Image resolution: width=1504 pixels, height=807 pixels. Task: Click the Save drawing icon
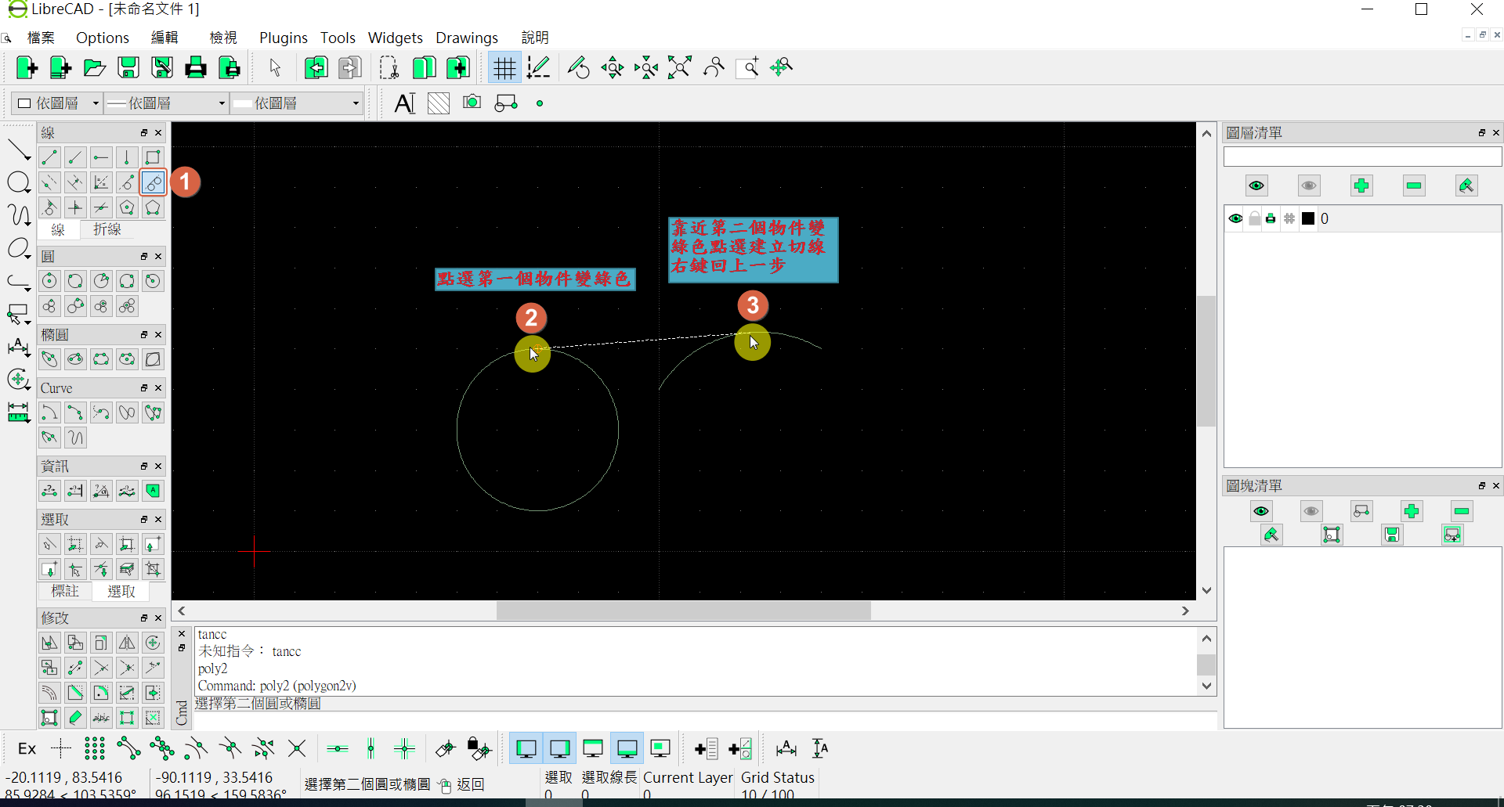pyautogui.click(x=128, y=68)
